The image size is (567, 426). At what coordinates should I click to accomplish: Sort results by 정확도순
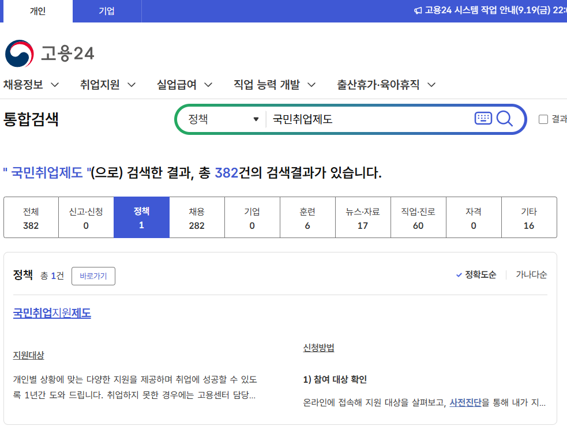click(476, 274)
